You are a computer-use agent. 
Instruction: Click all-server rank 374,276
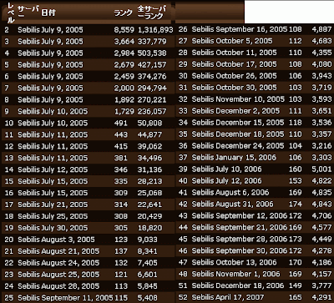click(152, 77)
